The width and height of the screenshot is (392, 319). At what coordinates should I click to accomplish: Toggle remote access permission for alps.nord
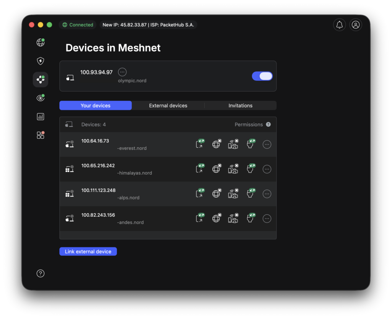coord(200,193)
